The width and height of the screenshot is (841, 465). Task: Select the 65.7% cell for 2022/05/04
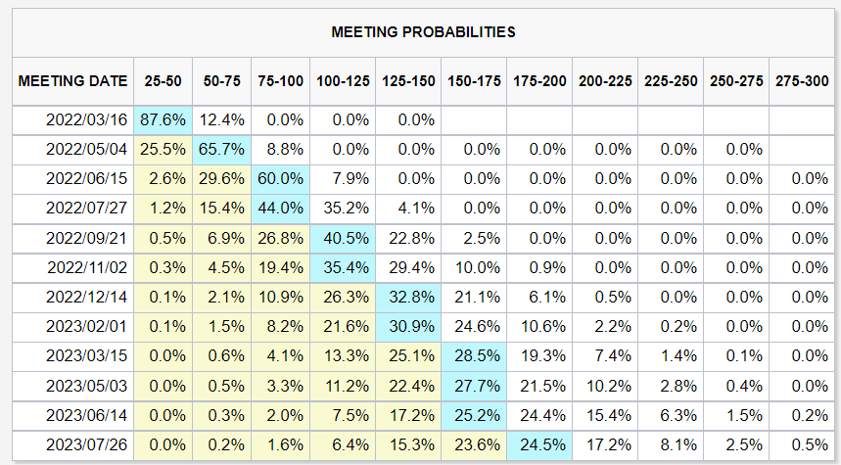pos(221,150)
